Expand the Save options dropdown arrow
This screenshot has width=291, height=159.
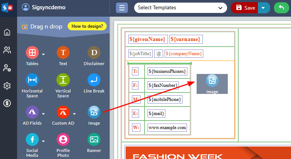pos(263,7)
